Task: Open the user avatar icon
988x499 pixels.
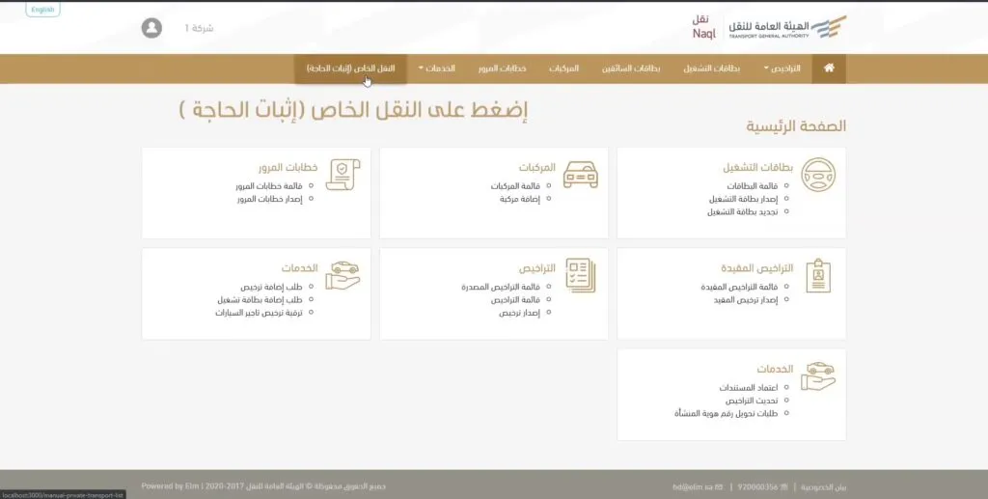Action: [151, 28]
